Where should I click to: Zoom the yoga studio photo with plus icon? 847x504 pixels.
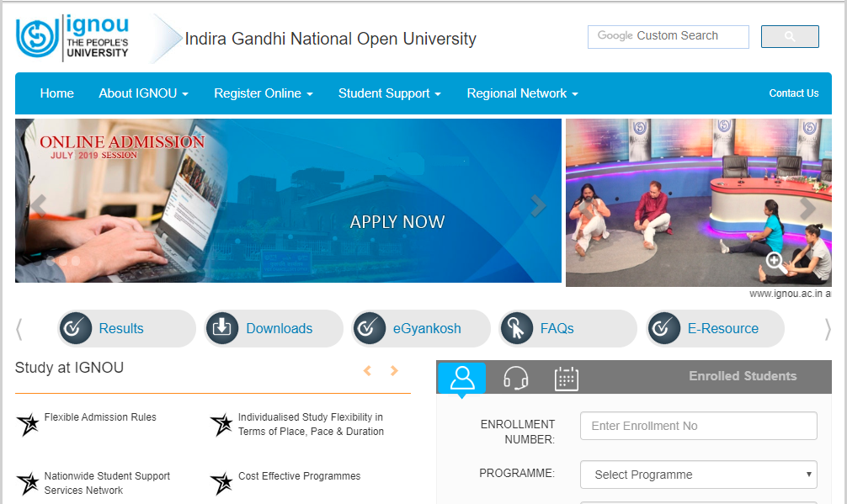pyautogui.click(x=774, y=260)
